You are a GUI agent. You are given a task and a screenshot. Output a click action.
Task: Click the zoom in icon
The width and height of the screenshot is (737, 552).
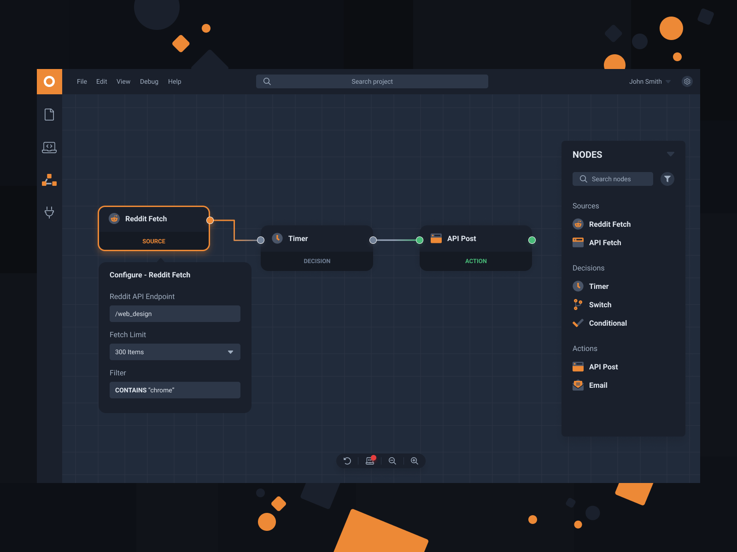[415, 461]
